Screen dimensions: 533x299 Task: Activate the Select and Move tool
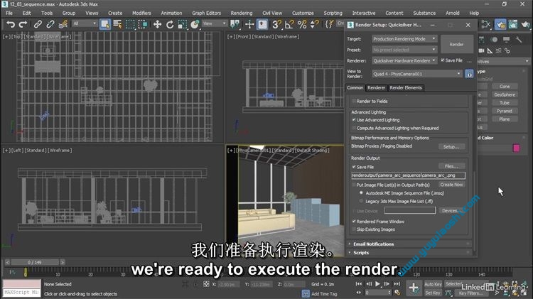click(x=157, y=24)
